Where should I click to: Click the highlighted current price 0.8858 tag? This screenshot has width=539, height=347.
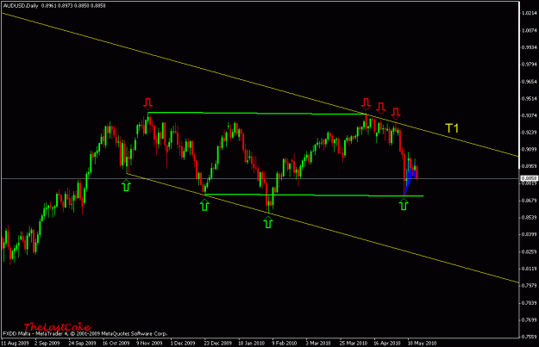coord(529,178)
